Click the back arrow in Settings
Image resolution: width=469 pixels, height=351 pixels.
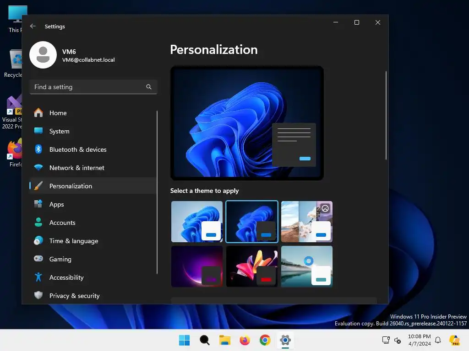tap(33, 26)
